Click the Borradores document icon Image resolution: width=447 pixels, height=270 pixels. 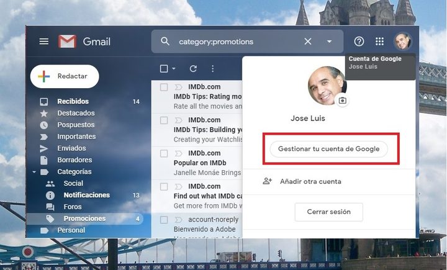point(44,160)
